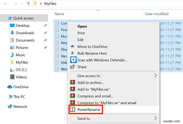Choose Open from the context menu
183x124 pixels.
[x=82, y=26]
